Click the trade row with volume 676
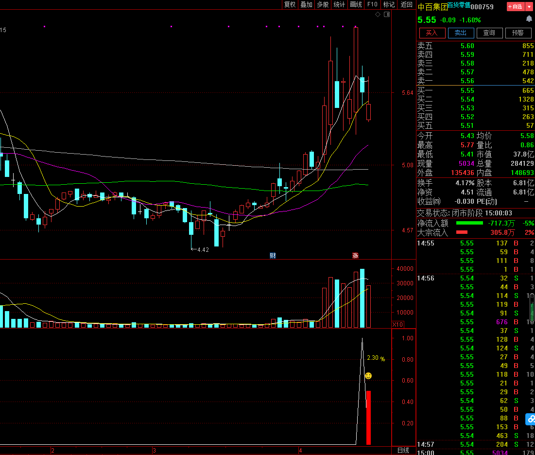The image size is (535, 455). (476, 322)
